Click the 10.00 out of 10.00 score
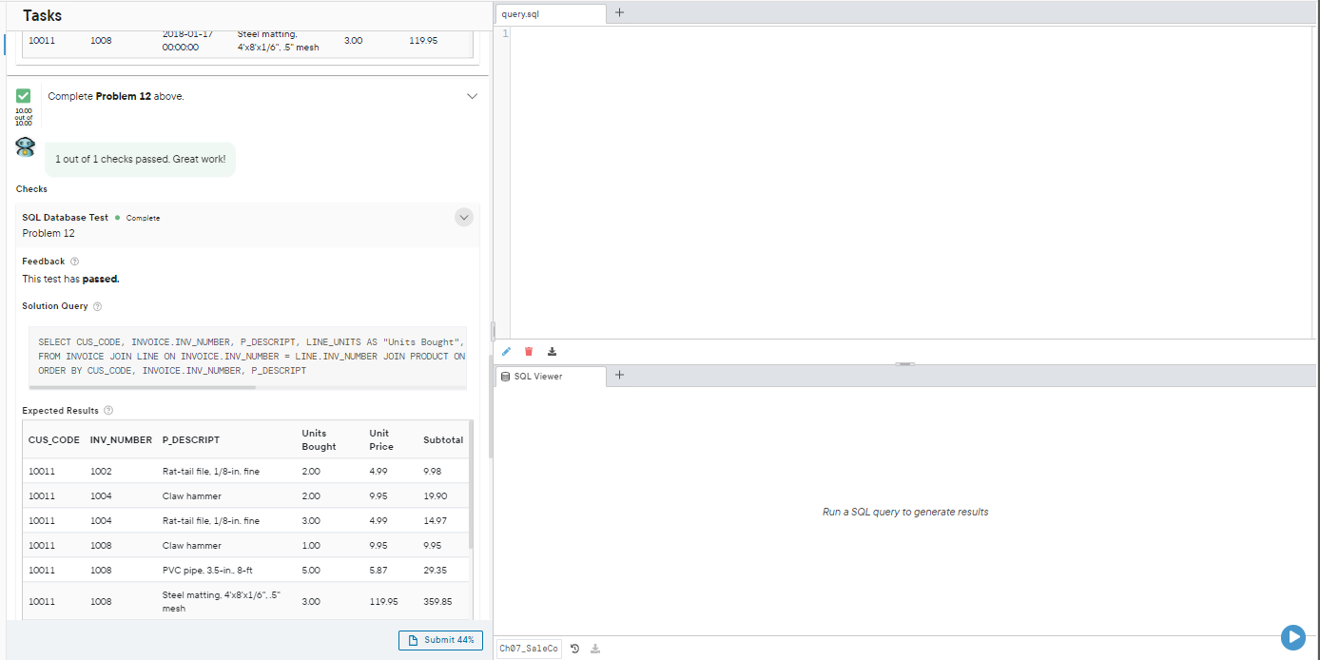Image resolution: width=1320 pixels, height=660 pixels. 24,117
